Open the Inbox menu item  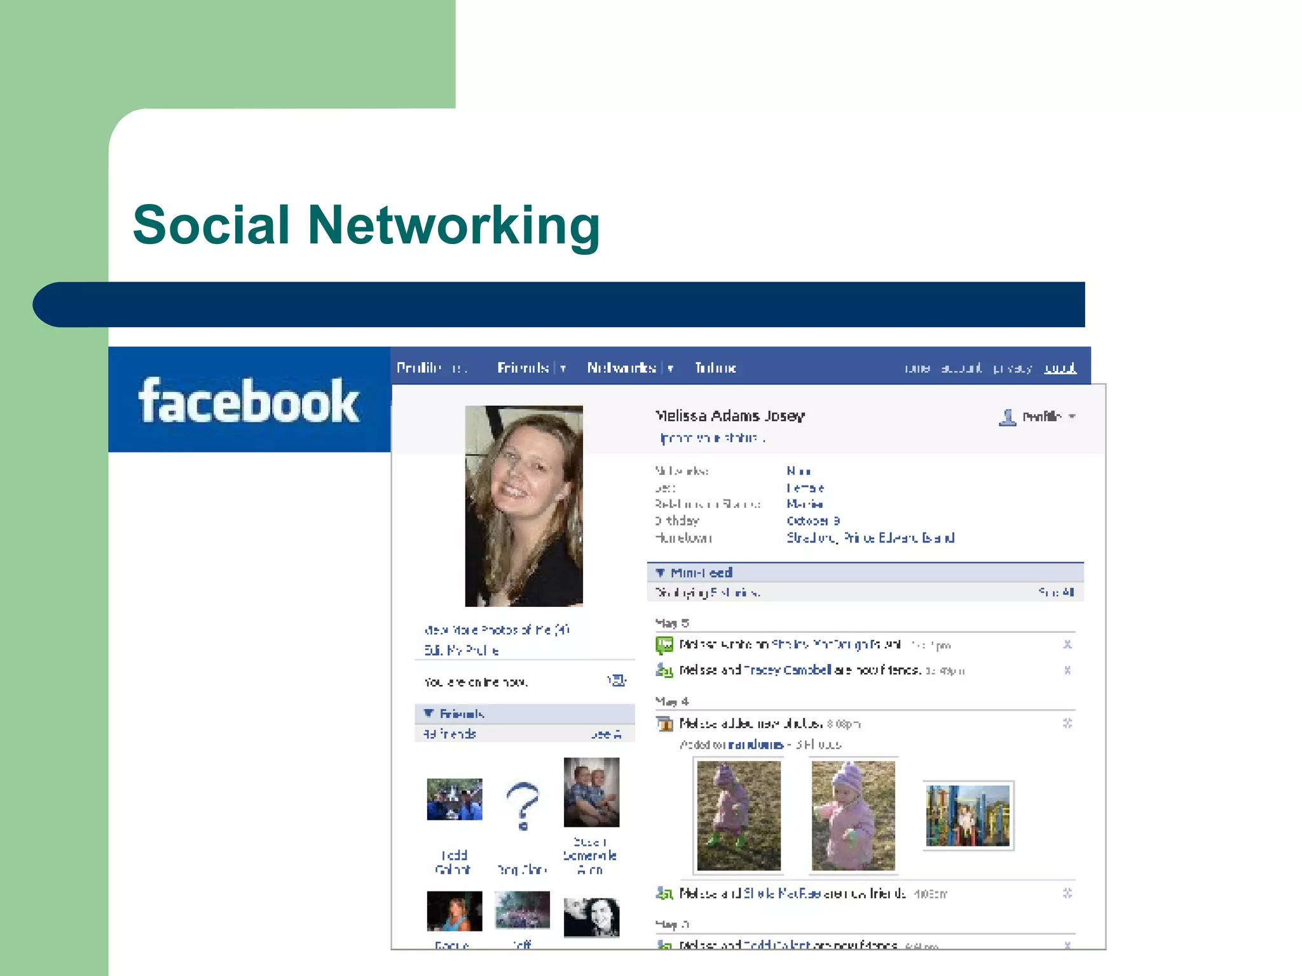pyautogui.click(x=715, y=368)
